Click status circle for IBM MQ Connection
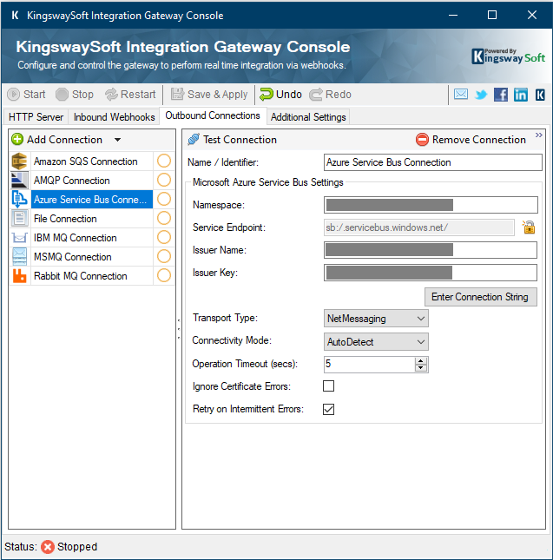The height and width of the screenshot is (560, 553). pos(164,238)
